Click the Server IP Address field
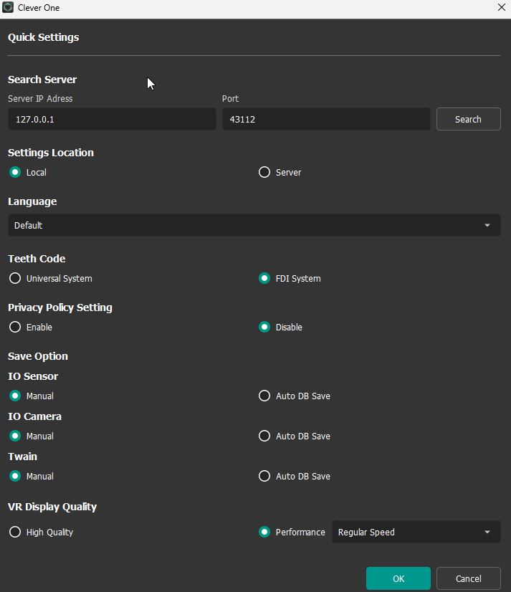 coord(112,119)
